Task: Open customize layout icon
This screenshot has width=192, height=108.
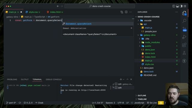Action: tap(185, 6)
